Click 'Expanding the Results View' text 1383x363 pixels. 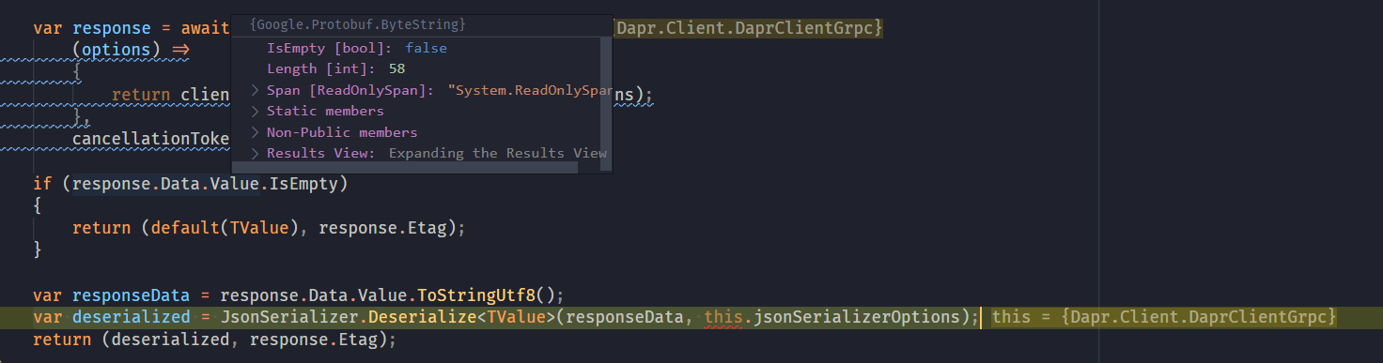pos(498,153)
